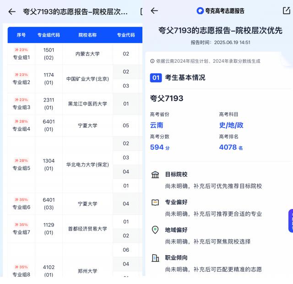
Task: Tap the 夸父7193 user name heading
Action: 167,98
